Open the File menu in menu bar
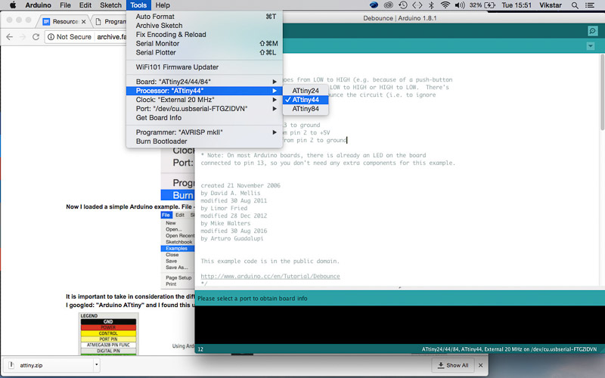This screenshot has height=378, width=605. 65,5
